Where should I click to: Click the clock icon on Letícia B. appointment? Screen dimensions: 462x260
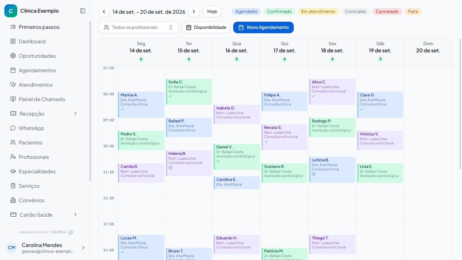[314, 174]
